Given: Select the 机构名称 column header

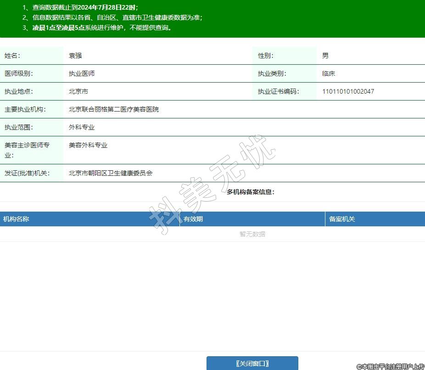Looking at the screenshot, I should (16, 219).
